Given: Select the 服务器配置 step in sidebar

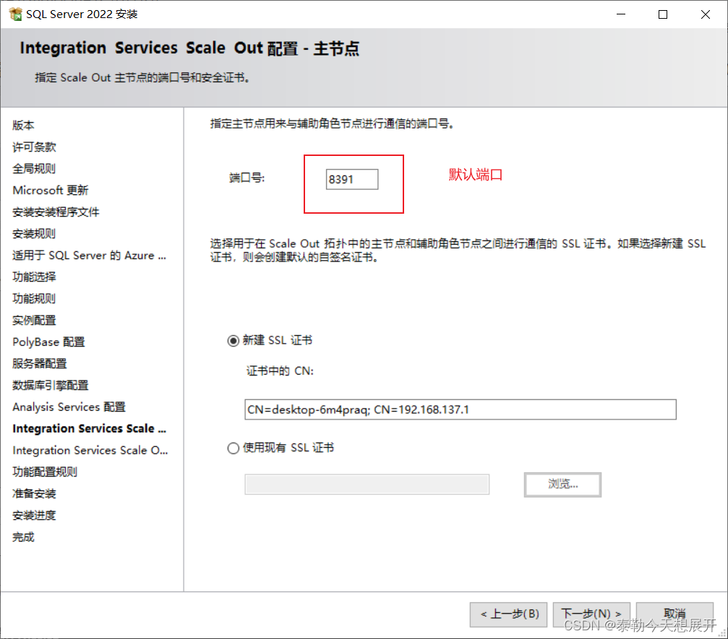Looking at the screenshot, I should point(40,364).
